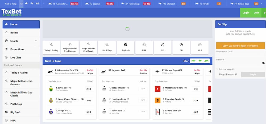Open R5 Gloucester Park WA race card
The image size is (266, 124).
coord(71,72)
